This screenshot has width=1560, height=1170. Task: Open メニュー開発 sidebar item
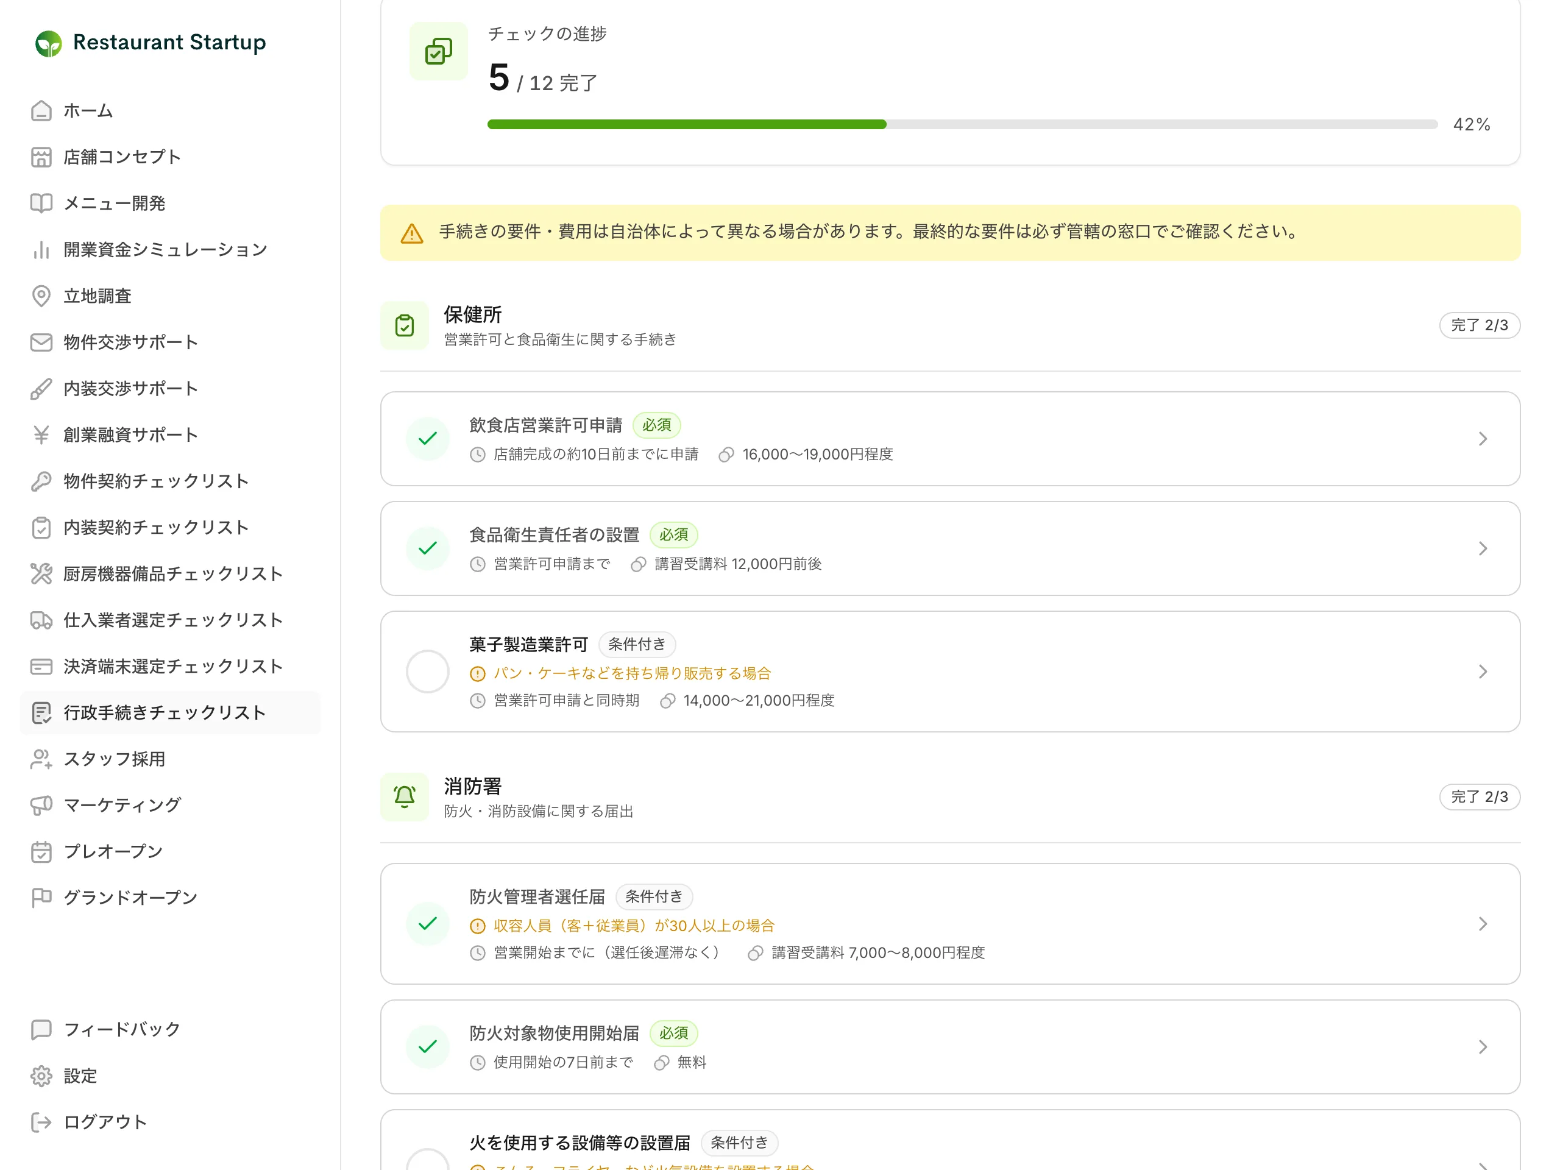(171, 203)
